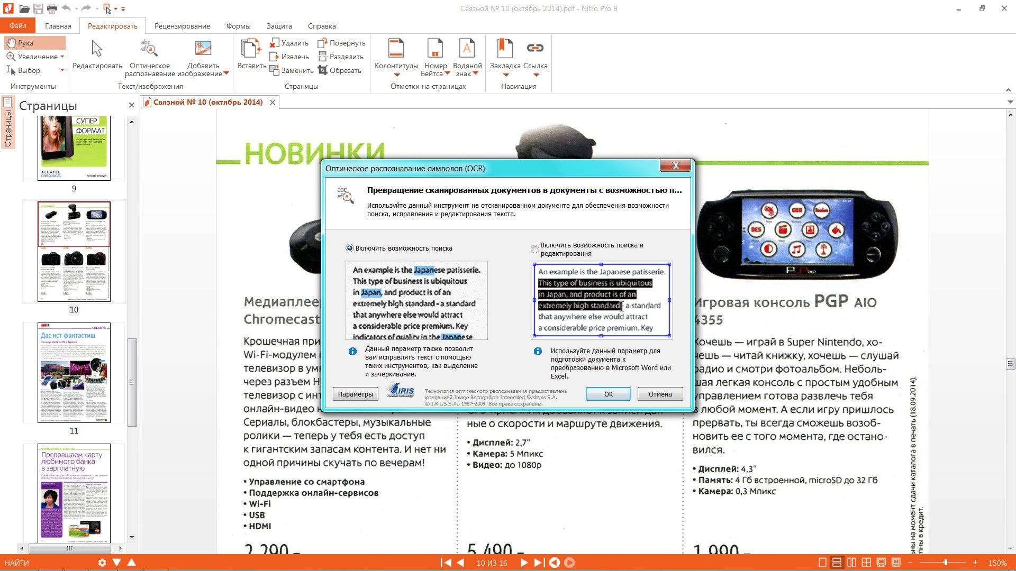1016x571 pixels.
Task: Expand Увеличение zoom dropdown
Action: (62, 57)
